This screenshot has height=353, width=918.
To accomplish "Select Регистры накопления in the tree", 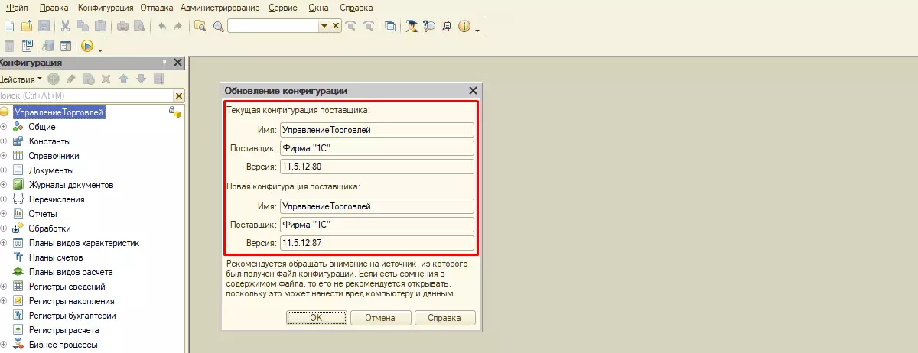I will point(72,301).
